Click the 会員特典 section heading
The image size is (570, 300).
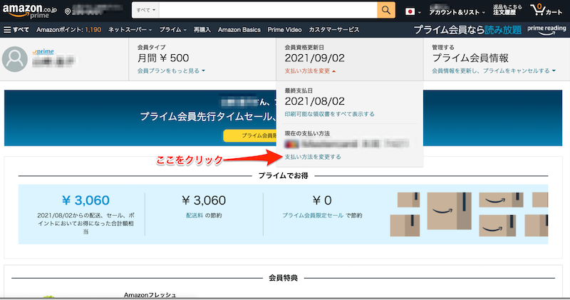(x=283, y=278)
